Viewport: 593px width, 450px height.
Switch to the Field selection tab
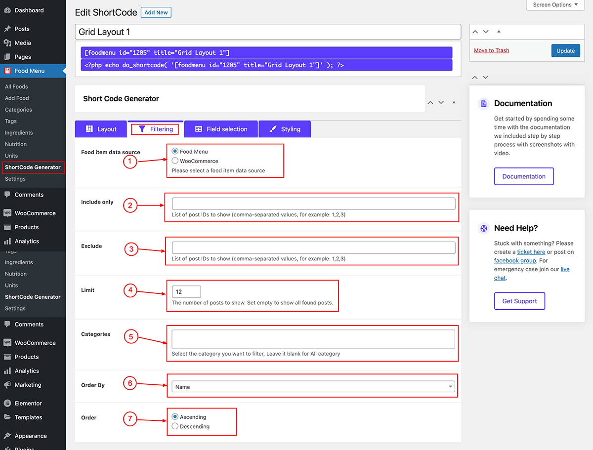221,129
